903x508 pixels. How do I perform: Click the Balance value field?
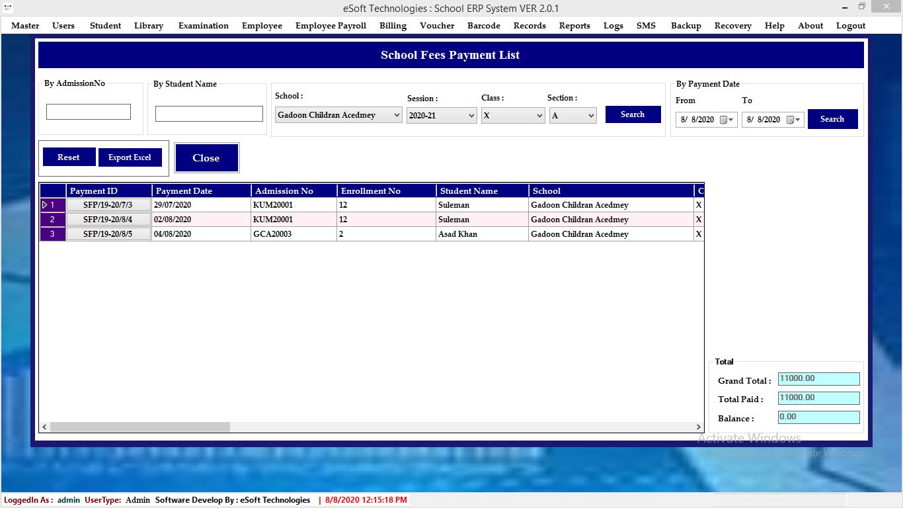point(819,417)
